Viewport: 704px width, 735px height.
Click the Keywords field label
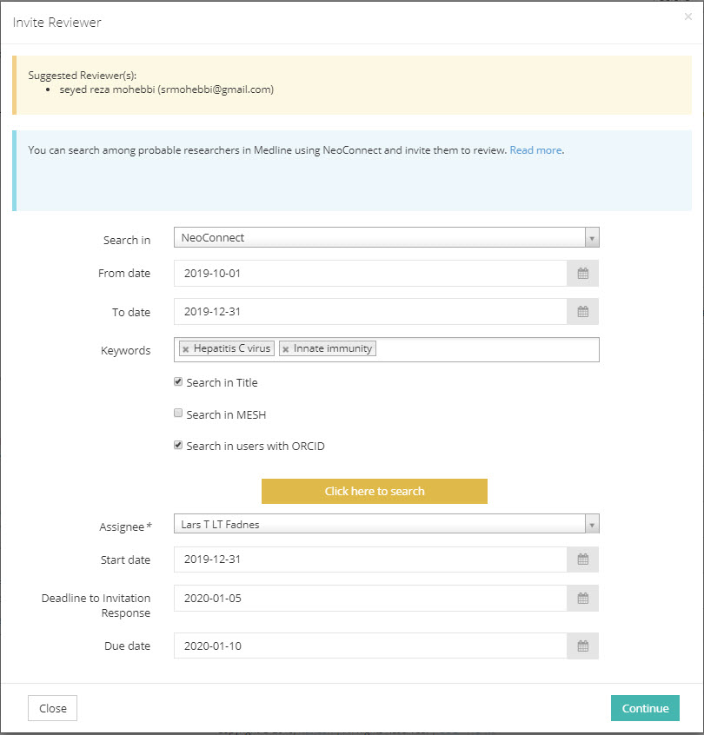coord(126,351)
